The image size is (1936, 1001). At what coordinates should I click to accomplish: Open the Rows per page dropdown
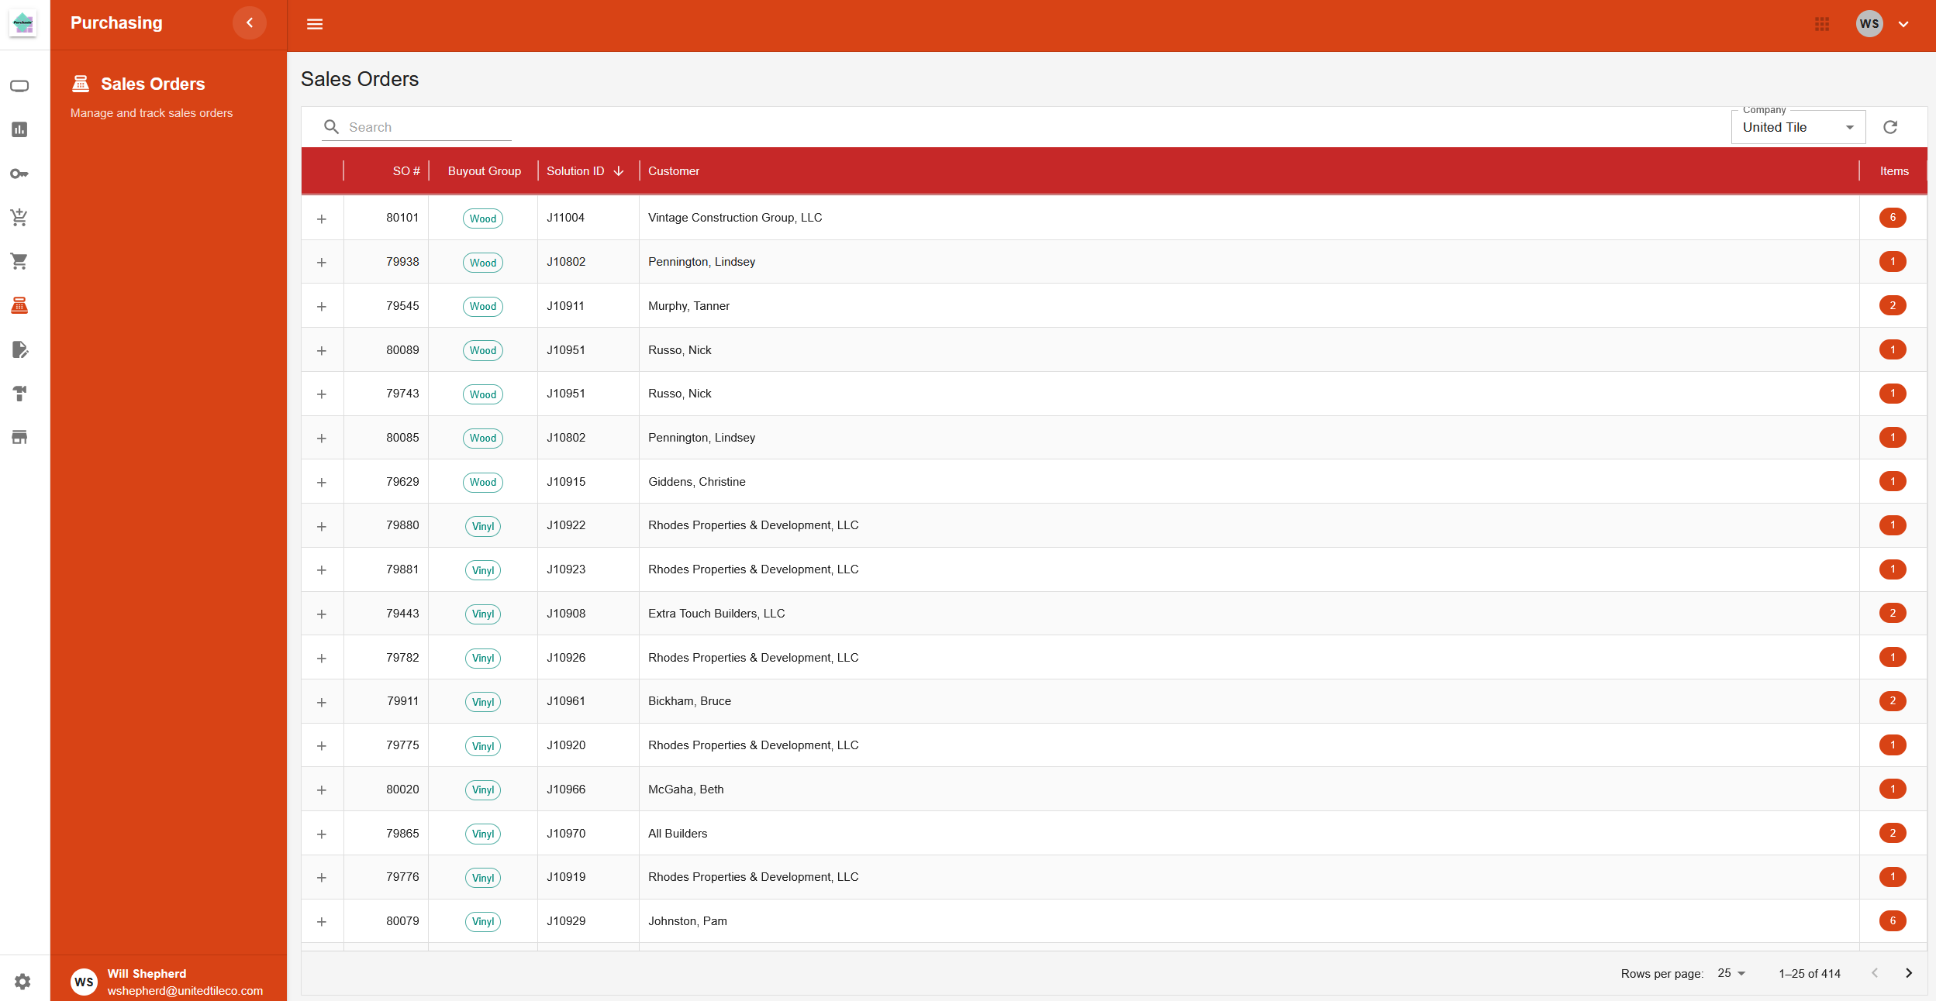tap(1730, 973)
